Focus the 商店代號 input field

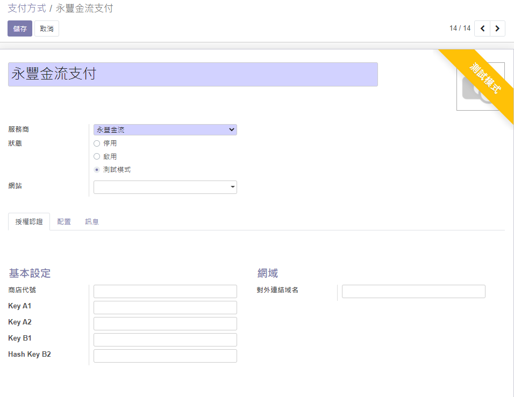tap(165, 291)
